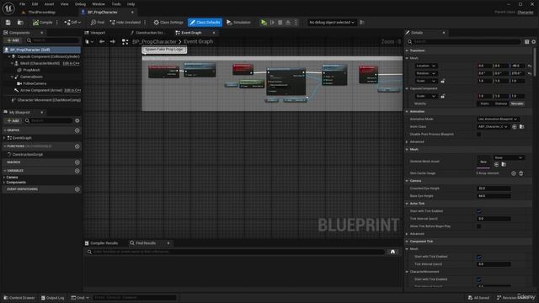The height and width of the screenshot is (303, 539).
Task: Open the Diff dropdown
Action: (x=72, y=23)
